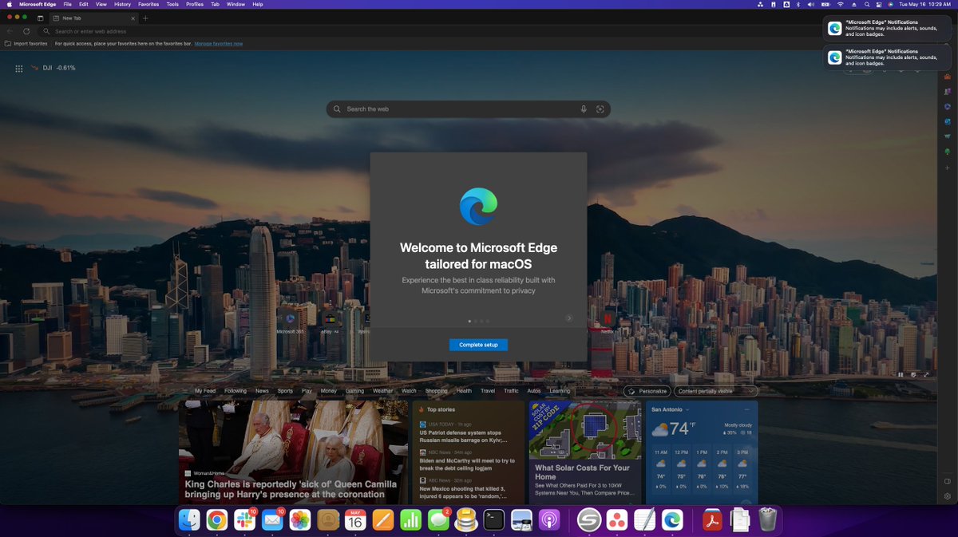Open Finder from the Dock
This screenshot has width=958, height=537.
[189, 520]
